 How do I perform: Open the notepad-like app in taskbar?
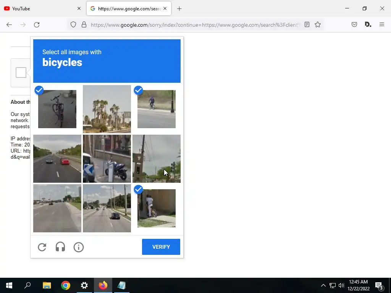pos(122,285)
